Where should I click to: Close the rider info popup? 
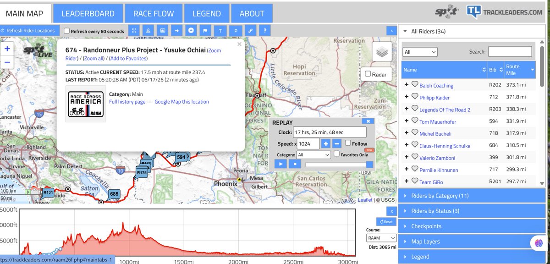point(238,44)
